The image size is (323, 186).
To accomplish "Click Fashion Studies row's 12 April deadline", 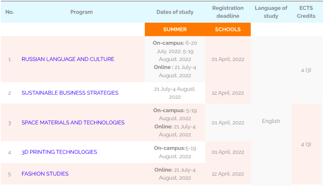I will point(228,174).
